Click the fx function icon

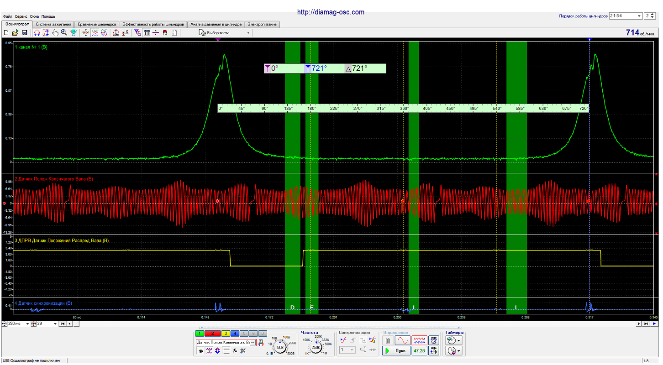point(235,351)
